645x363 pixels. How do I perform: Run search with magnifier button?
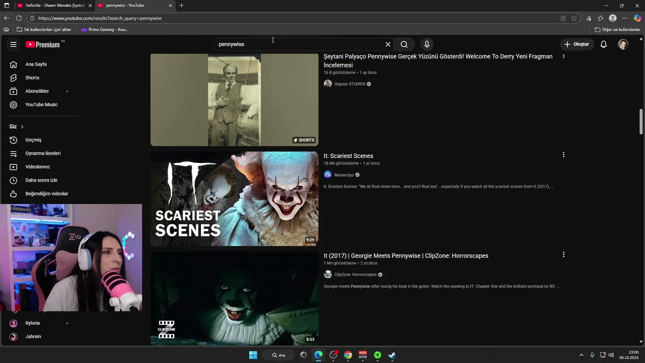(404, 44)
